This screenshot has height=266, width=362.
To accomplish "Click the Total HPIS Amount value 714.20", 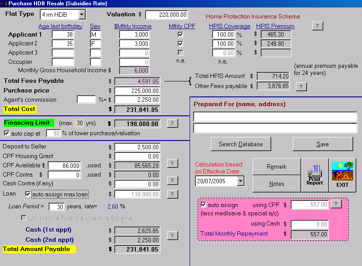I will (273, 76).
